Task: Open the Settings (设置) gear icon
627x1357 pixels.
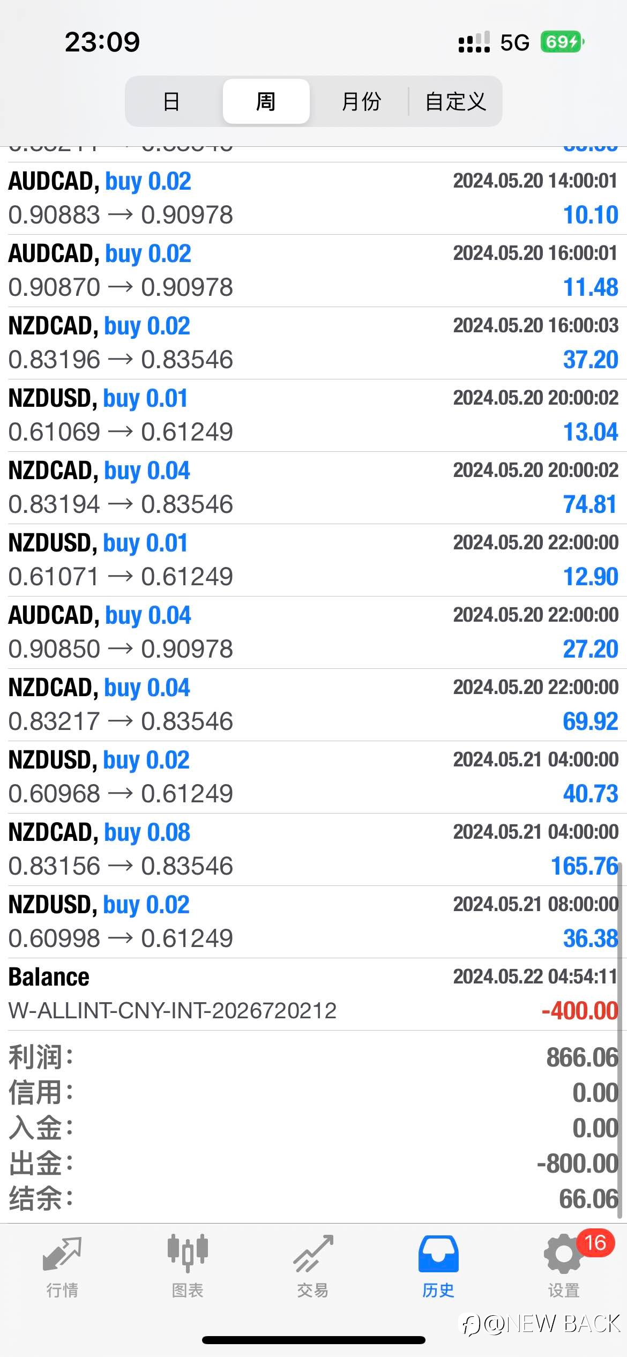Action: [x=563, y=1255]
